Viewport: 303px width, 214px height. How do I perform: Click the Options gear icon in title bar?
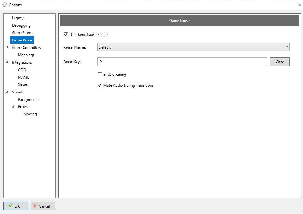pos(5,5)
